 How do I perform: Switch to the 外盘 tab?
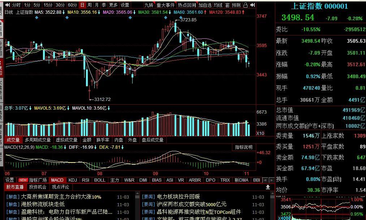tap(132, 140)
